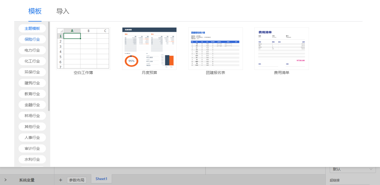Select the 其他行业 category
Viewport: 380px width, 185px height.
[x=32, y=127]
